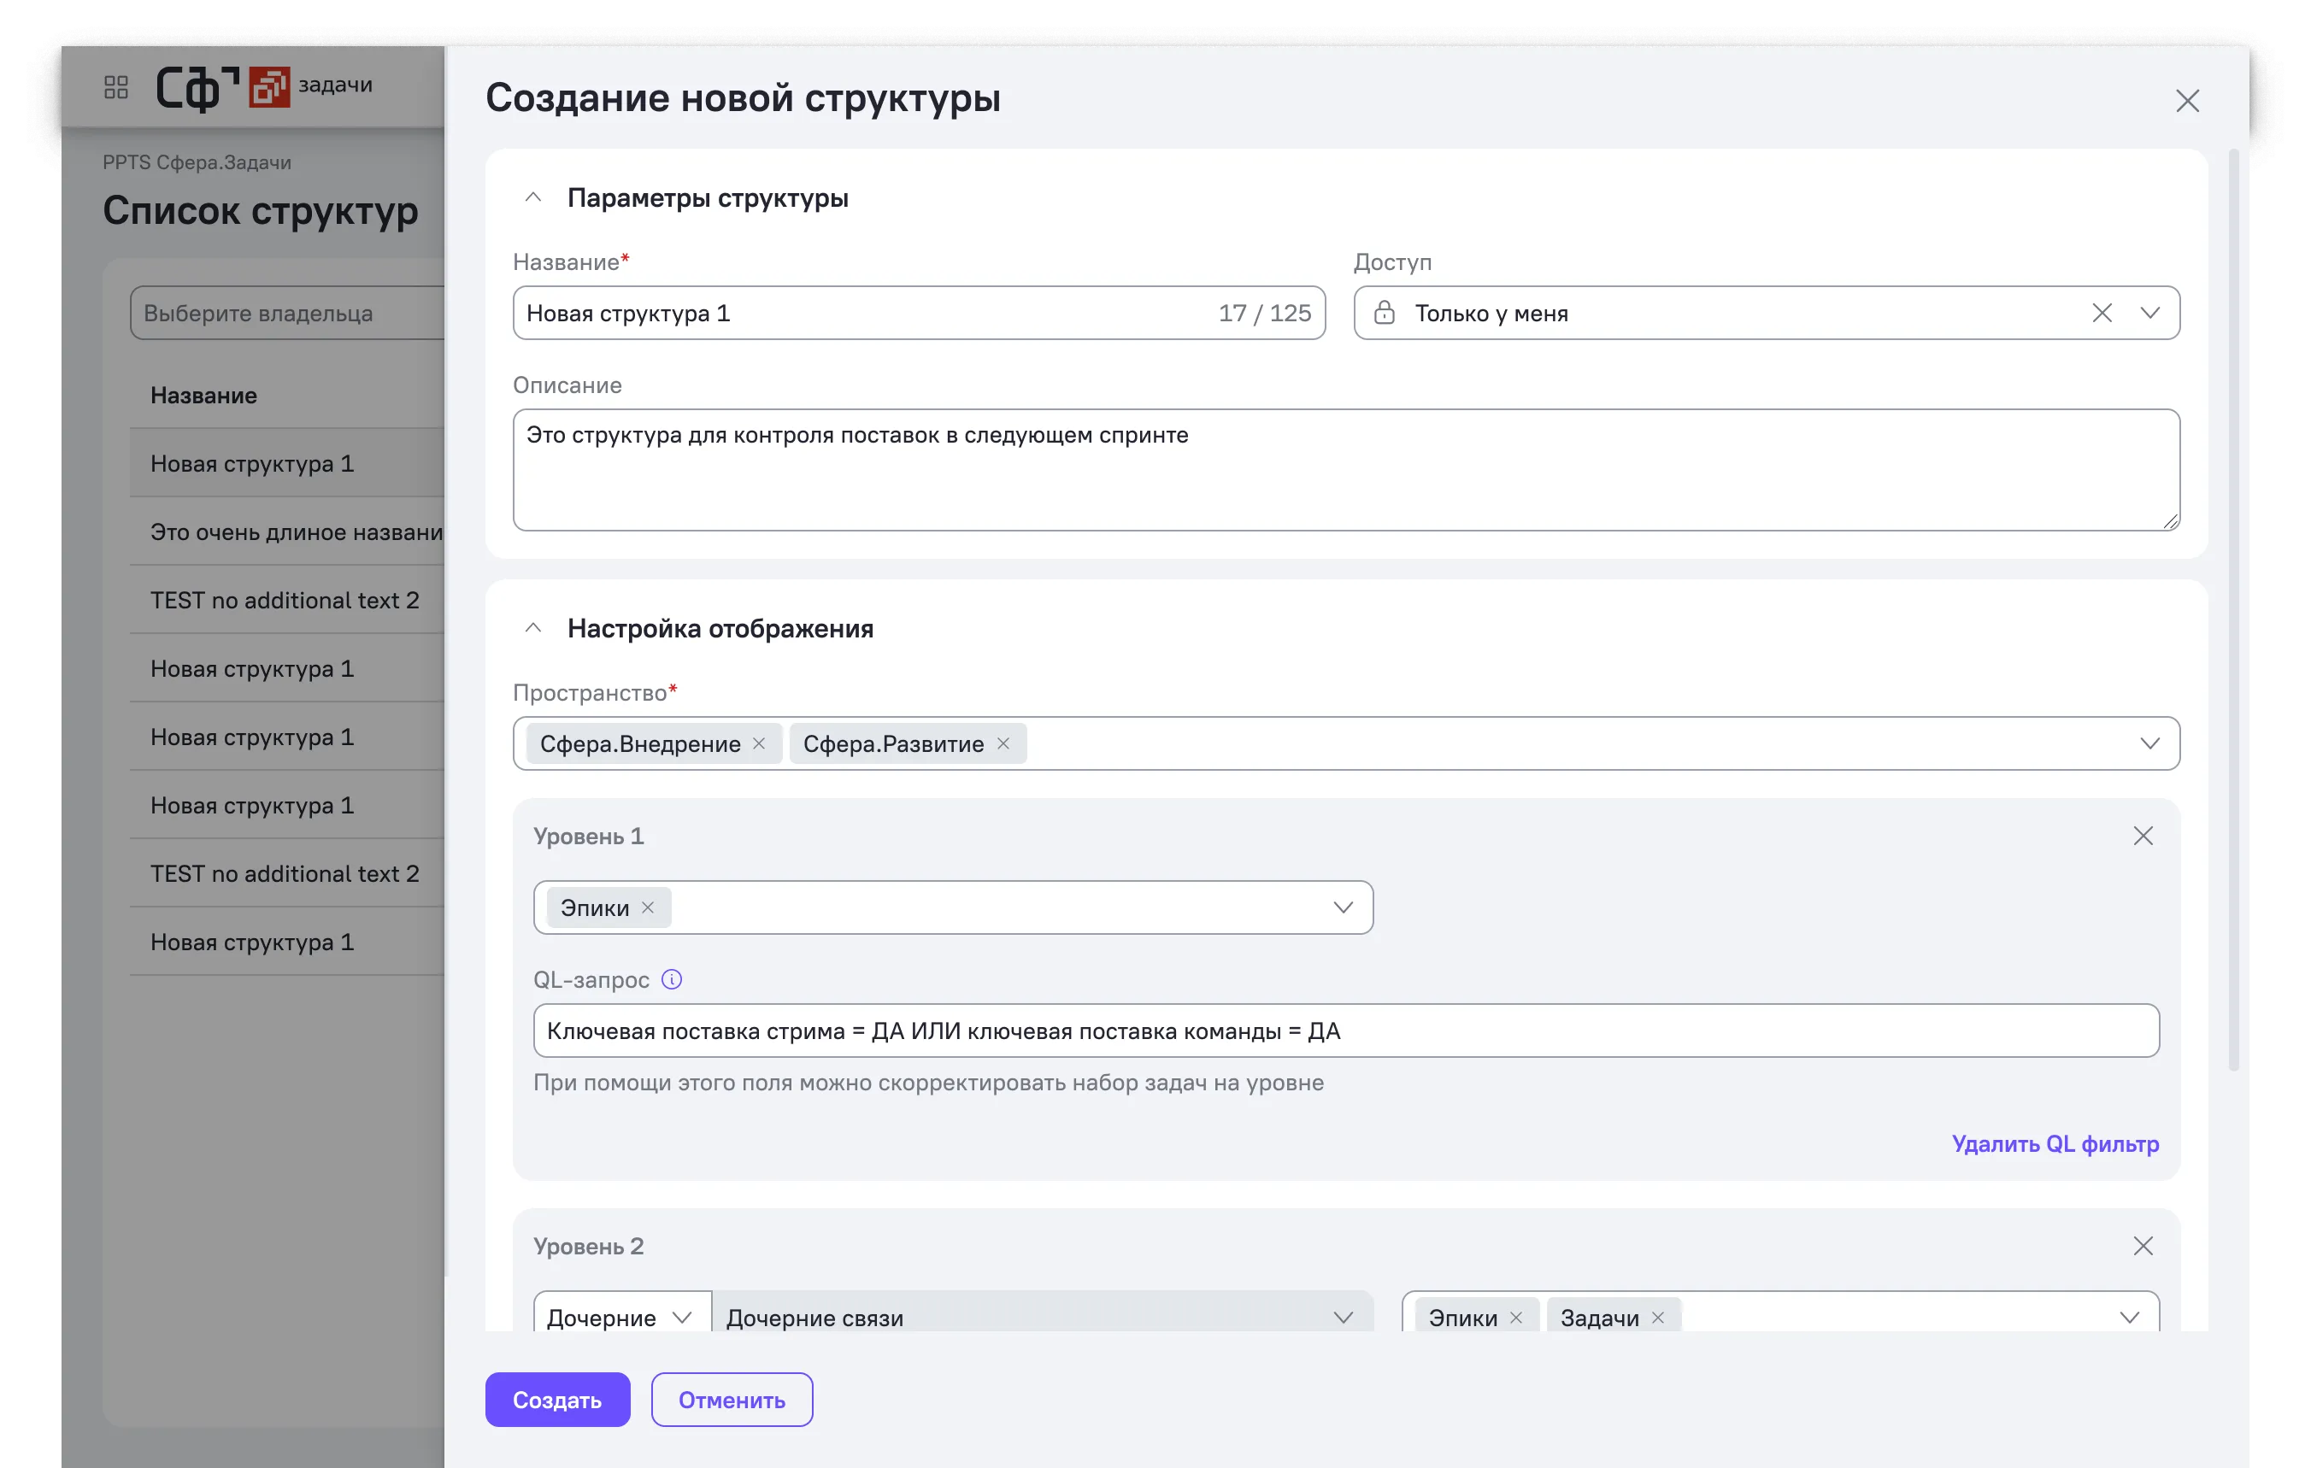Delete Уровень 2 block
The height and width of the screenshot is (1468, 2311).
click(2143, 1245)
